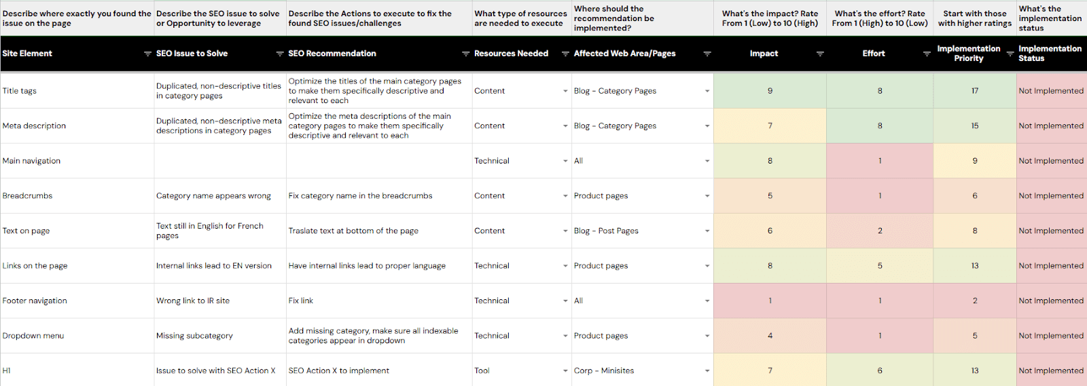The image size is (1087, 386).
Task: Select the Implementation Status header cell
Action: 1050,54
